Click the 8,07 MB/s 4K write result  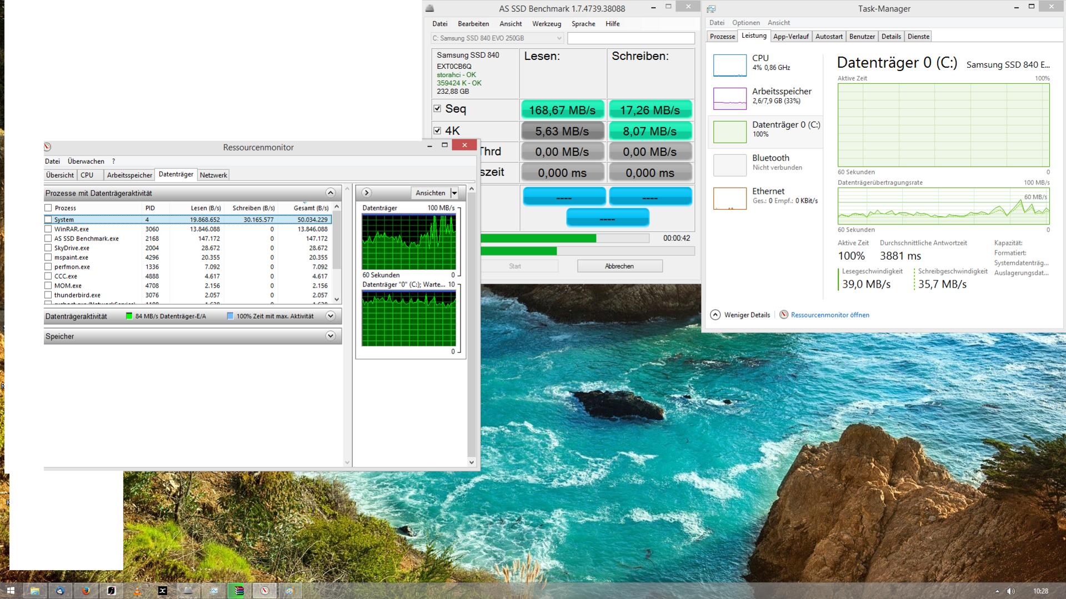[650, 131]
